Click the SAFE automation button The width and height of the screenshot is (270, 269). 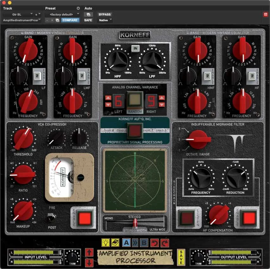[88, 20]
